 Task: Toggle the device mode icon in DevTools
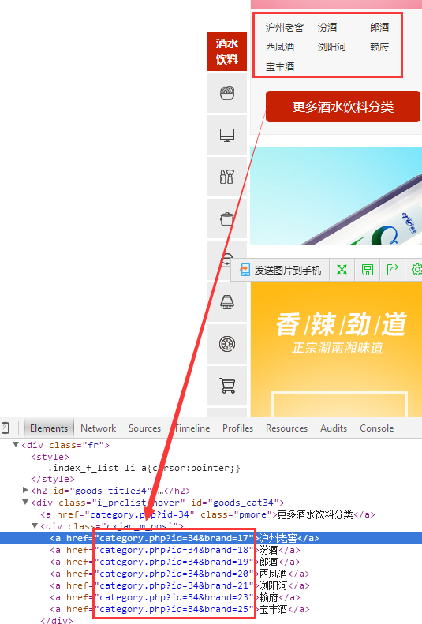coord(6,428)
